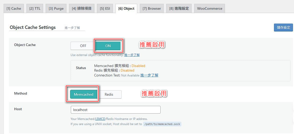Open the [4] 排除項目 tab

point(82,8)
